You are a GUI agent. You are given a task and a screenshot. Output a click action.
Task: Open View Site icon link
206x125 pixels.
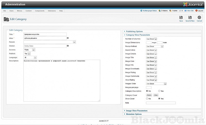(x=185, y=11)
